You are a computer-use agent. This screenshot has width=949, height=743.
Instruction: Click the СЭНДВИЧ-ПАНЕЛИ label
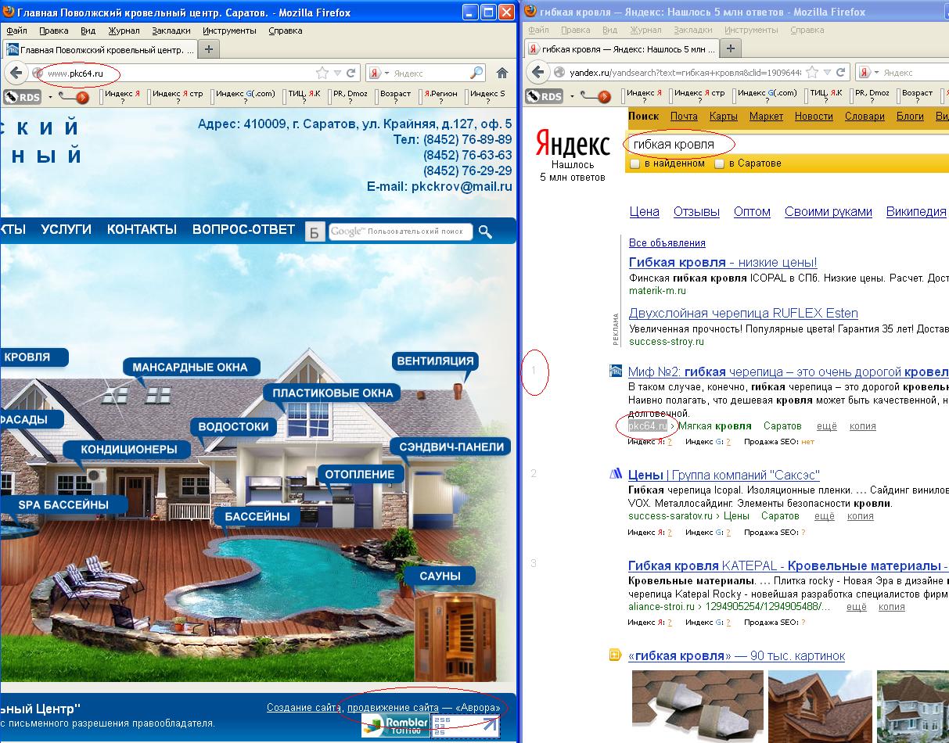(x=450, y=447)
